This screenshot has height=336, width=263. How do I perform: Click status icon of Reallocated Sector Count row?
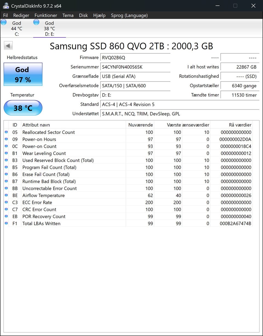pyautogui.click(x=6, y=132)
